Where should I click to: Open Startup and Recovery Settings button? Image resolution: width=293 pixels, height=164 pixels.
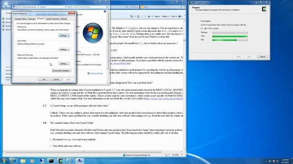click(x=64, y=64)
